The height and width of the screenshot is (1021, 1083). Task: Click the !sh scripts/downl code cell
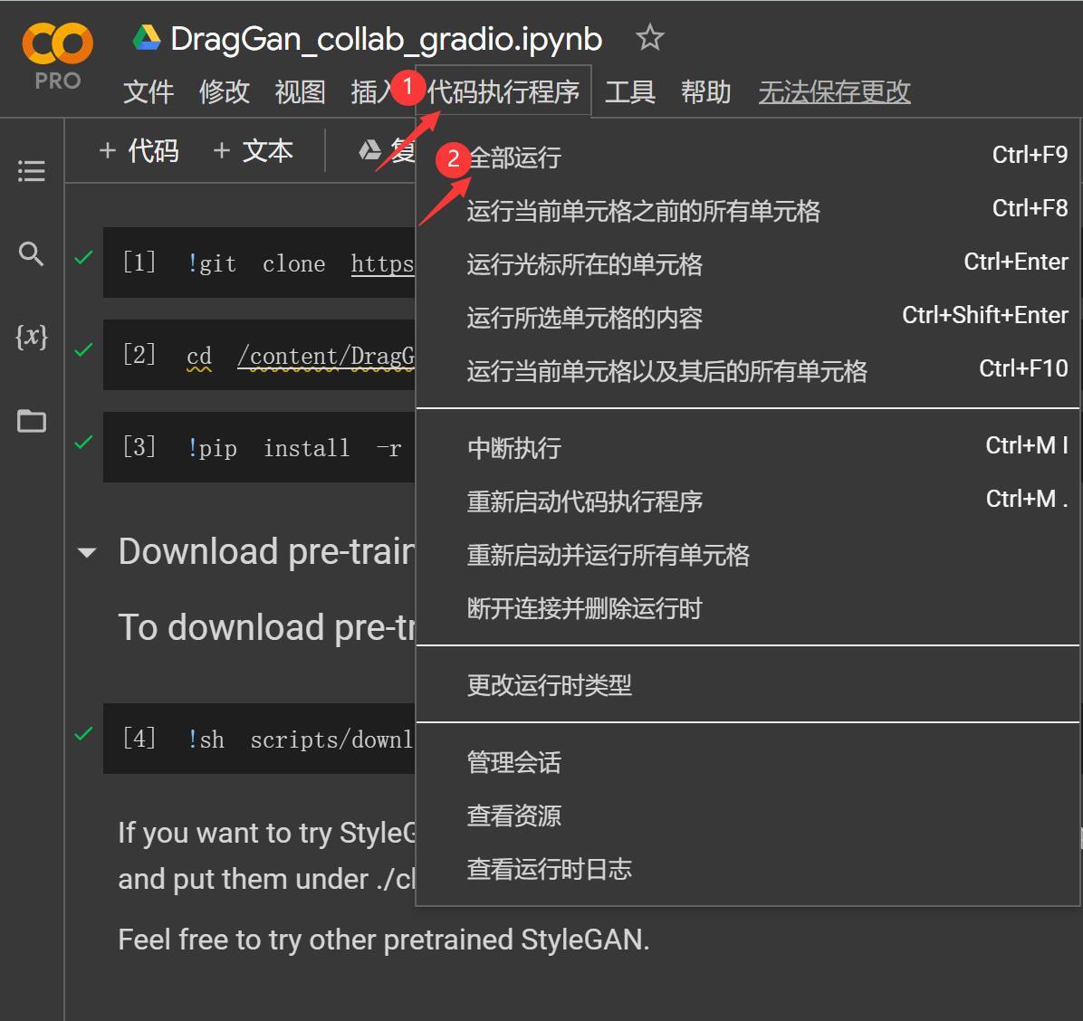[259, 739]
